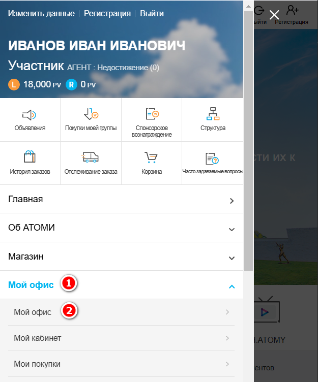Expand the Об АТОМИ menu section
The image size is (318, 382).
pyautogui.click(x=232, y=229)
